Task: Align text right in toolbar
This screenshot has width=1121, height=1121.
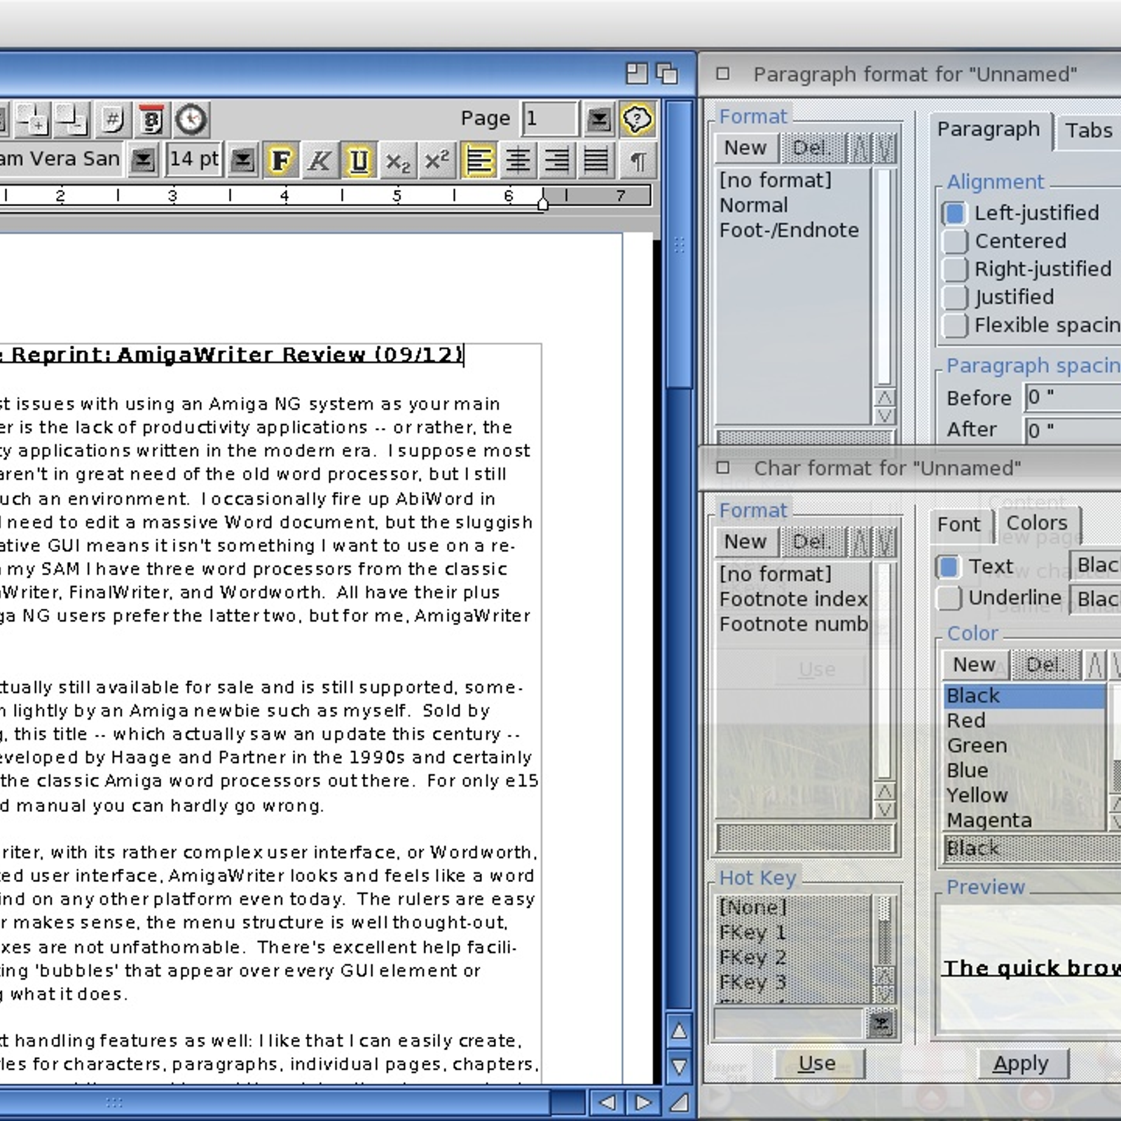Action: click(558, 160)
